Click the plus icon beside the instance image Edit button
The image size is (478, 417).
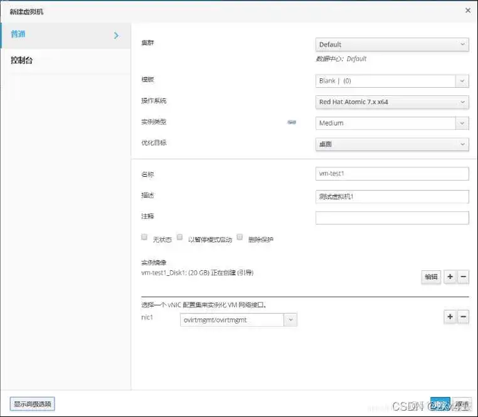click(x=450, y=277)
